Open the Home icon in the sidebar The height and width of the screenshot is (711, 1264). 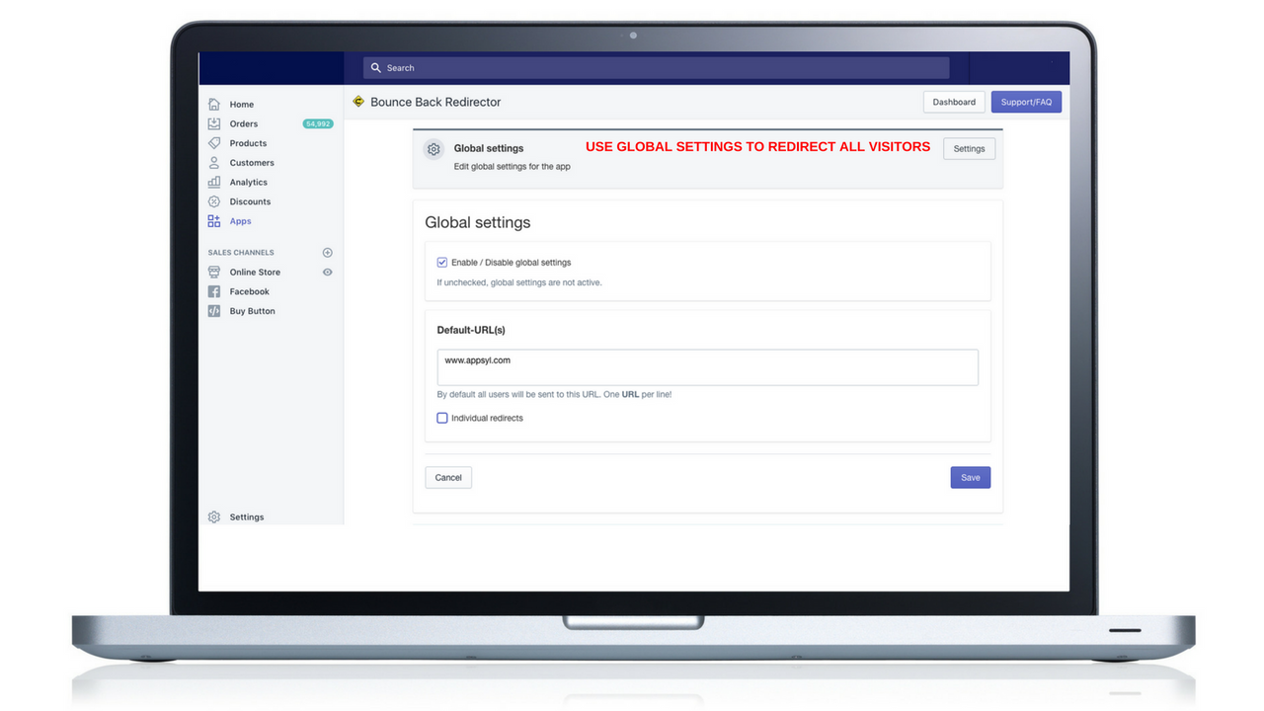coord(213,104)
